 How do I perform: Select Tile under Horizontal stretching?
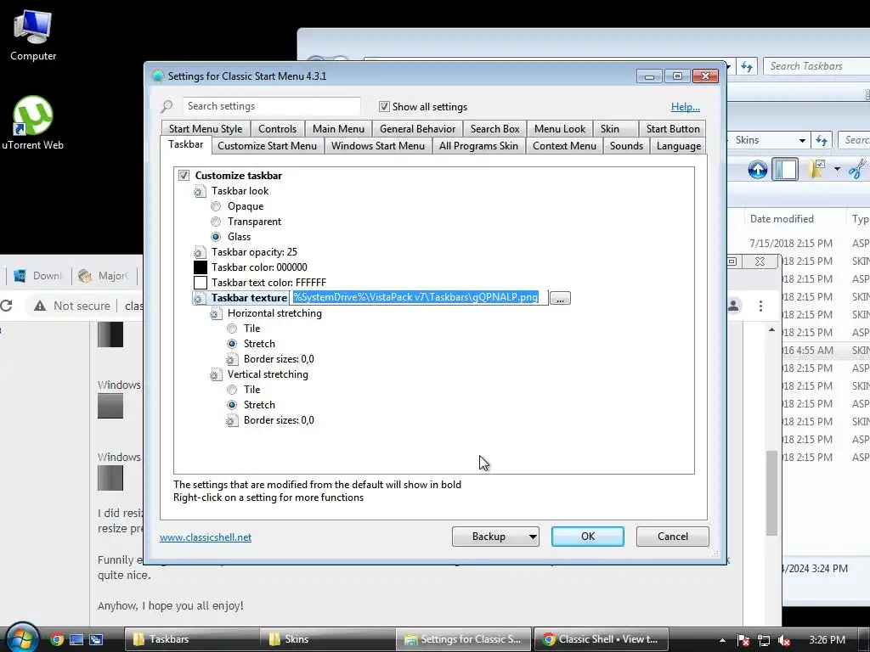click(x=232, y=329)
